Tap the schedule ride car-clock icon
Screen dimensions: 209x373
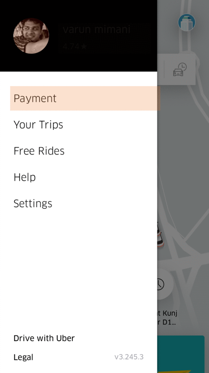click(x=180, y=70)
